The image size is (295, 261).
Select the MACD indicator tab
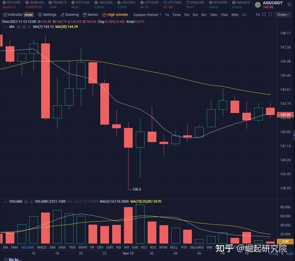click(x=42, y=247)
